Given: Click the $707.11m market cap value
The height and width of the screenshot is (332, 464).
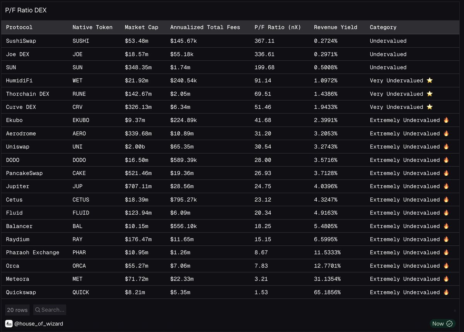Looking at the screenshot, I should click(138, 187).
